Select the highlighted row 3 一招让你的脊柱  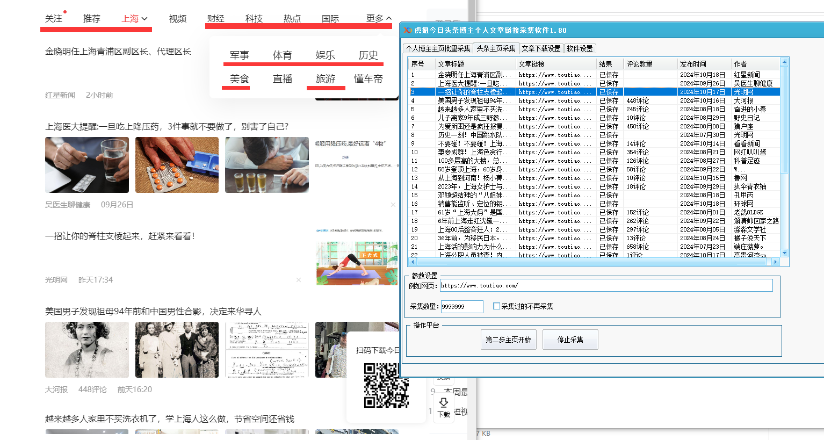pyautogui.click(x=594, y=92)
